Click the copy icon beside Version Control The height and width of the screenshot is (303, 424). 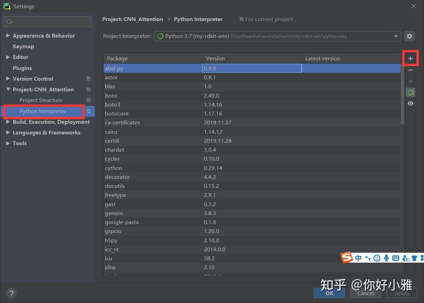88,79
